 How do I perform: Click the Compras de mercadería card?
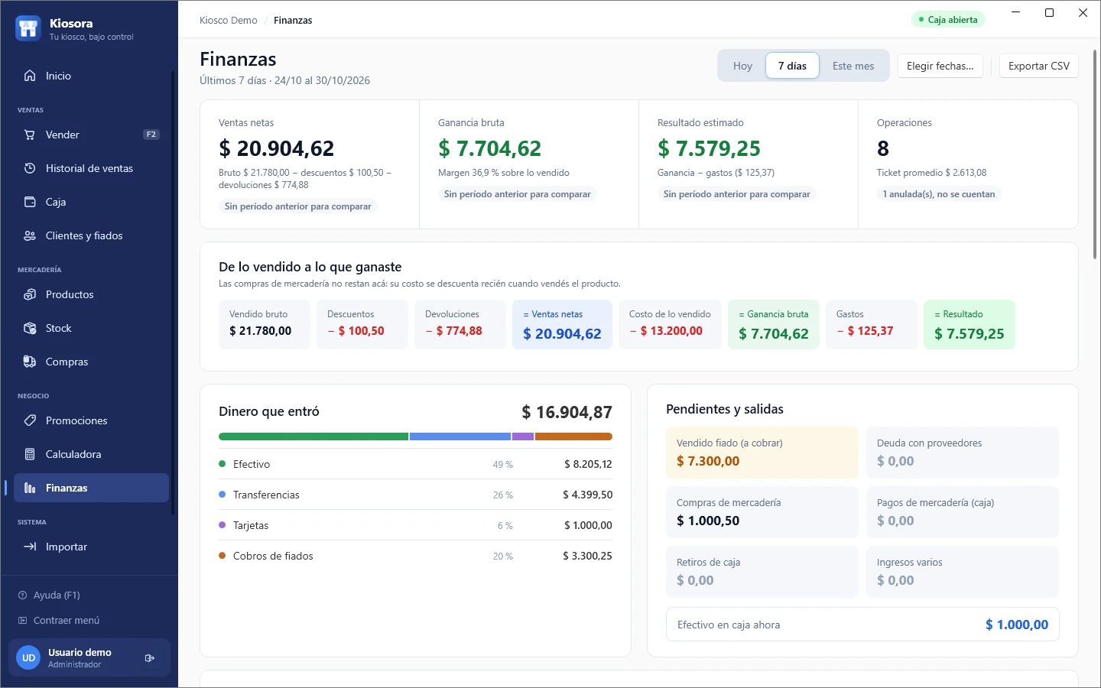[x=762, y=512]
